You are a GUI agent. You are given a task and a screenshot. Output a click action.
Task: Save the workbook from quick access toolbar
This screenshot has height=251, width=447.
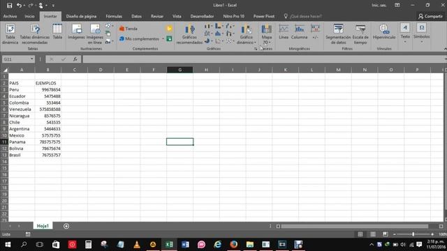pyautogui.click(x=9, y=5)
